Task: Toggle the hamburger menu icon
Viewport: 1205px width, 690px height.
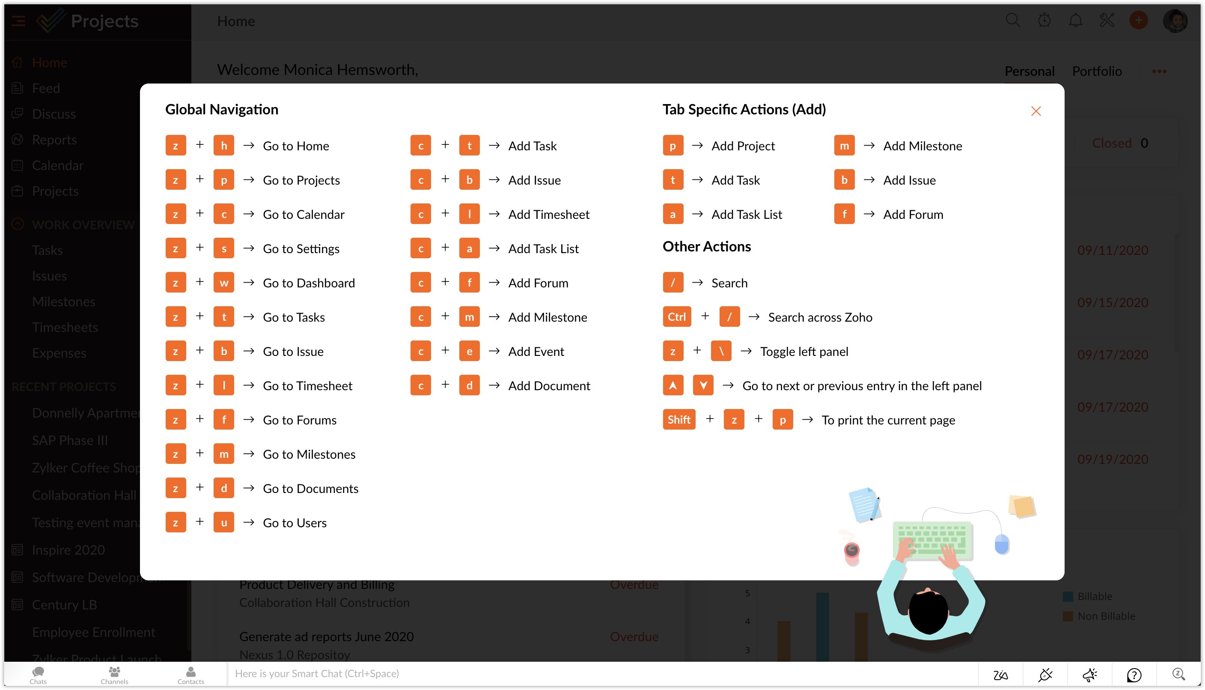Action: coord(18,21)
